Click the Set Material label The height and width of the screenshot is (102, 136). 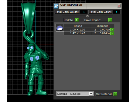[x=104, y=94]
